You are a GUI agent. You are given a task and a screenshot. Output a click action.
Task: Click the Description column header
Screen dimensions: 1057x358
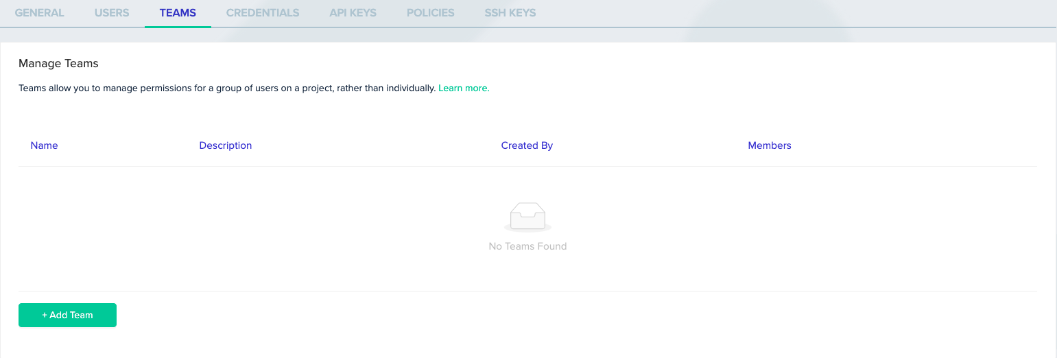click(x=226, y=145)
